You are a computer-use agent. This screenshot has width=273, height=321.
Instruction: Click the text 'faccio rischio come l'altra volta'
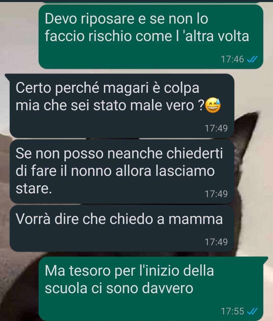pyautogui.click(x=147, y=36)
